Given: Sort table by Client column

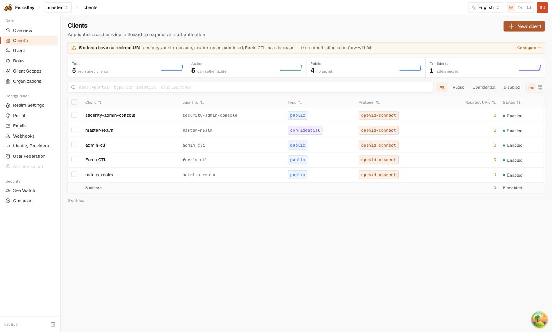Looking at the screenshot, I should point(94,103).
